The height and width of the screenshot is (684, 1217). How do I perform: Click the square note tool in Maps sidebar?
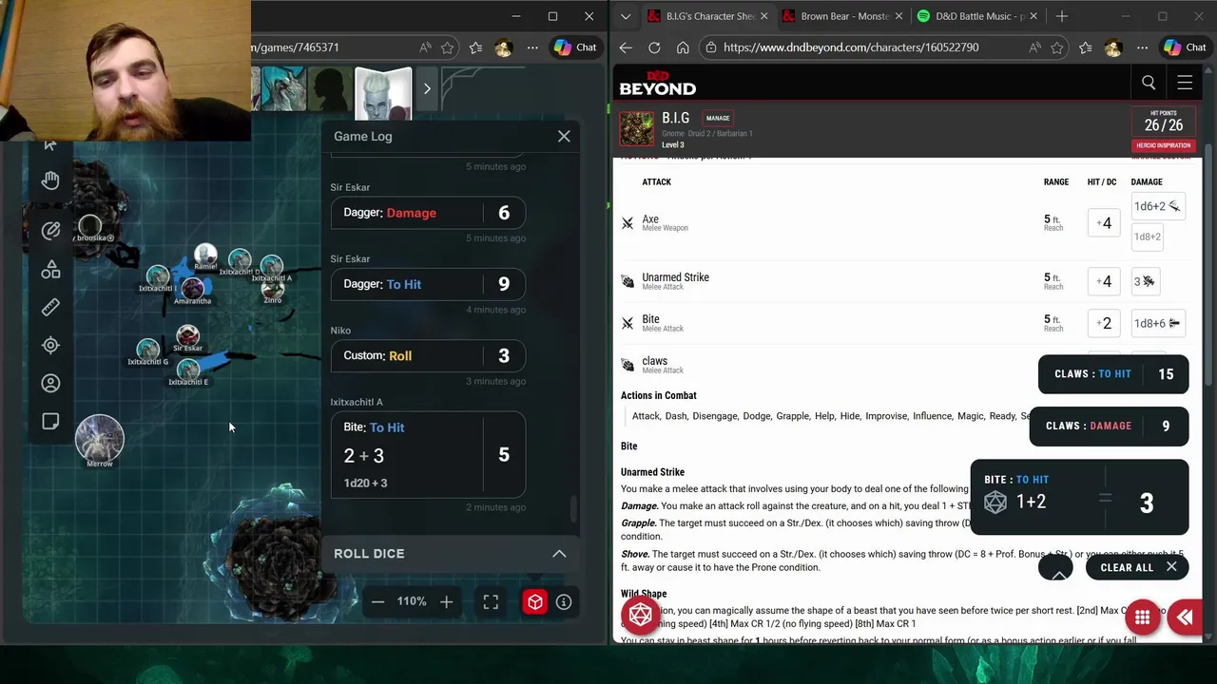(50, 421)
